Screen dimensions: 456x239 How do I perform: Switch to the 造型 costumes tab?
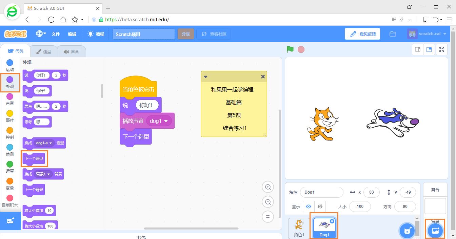point(43,51)
